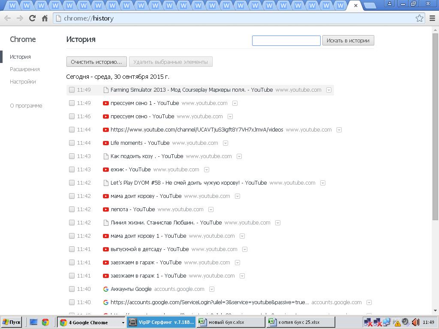Click Google icon beside ServiceLogin URL entry
439x329 pixels.
coord(105,302)
